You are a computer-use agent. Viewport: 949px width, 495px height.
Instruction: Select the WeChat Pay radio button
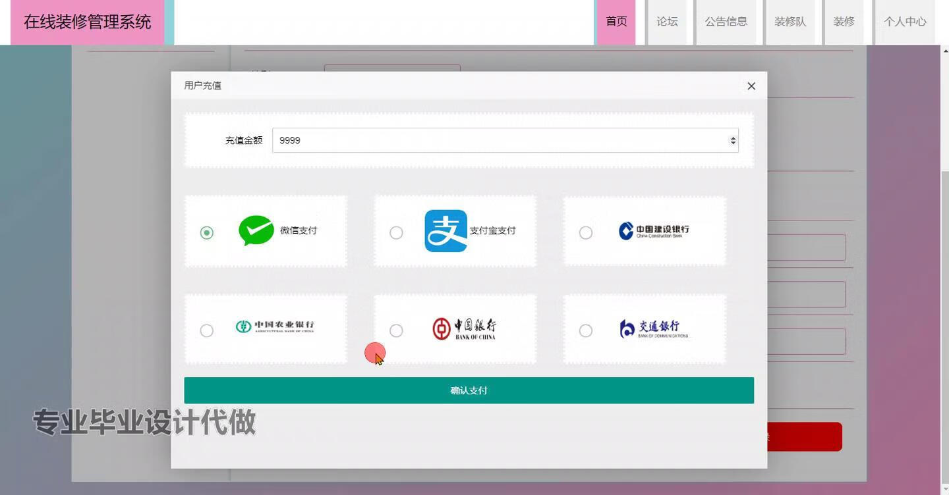click(207, 232)
